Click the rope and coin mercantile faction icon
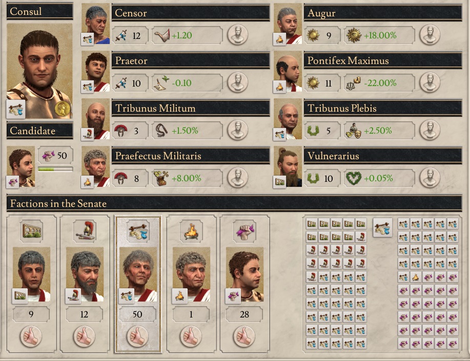 click(x=138, y=231)
